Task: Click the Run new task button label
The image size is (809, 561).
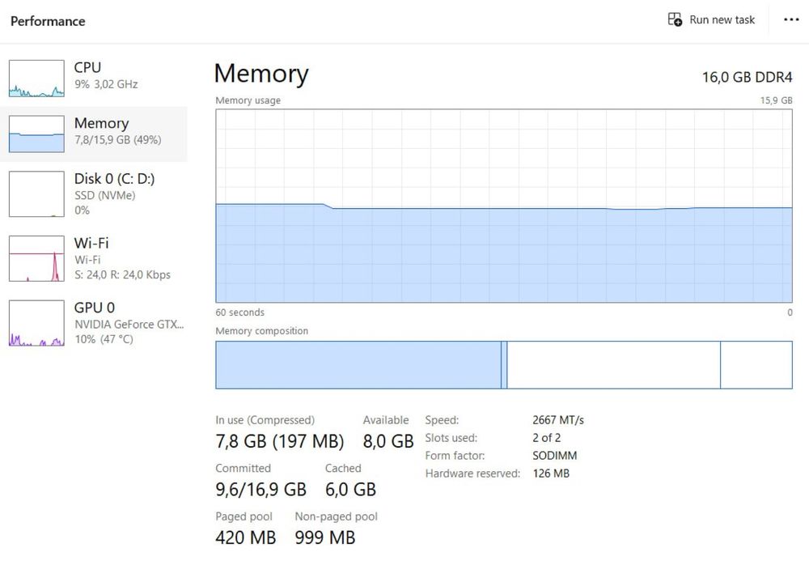Action: point(722,19)
